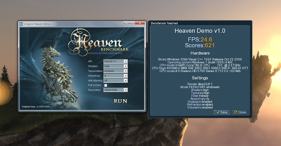
Task: Click the Benchmark finished panel title
Action: 164,23
